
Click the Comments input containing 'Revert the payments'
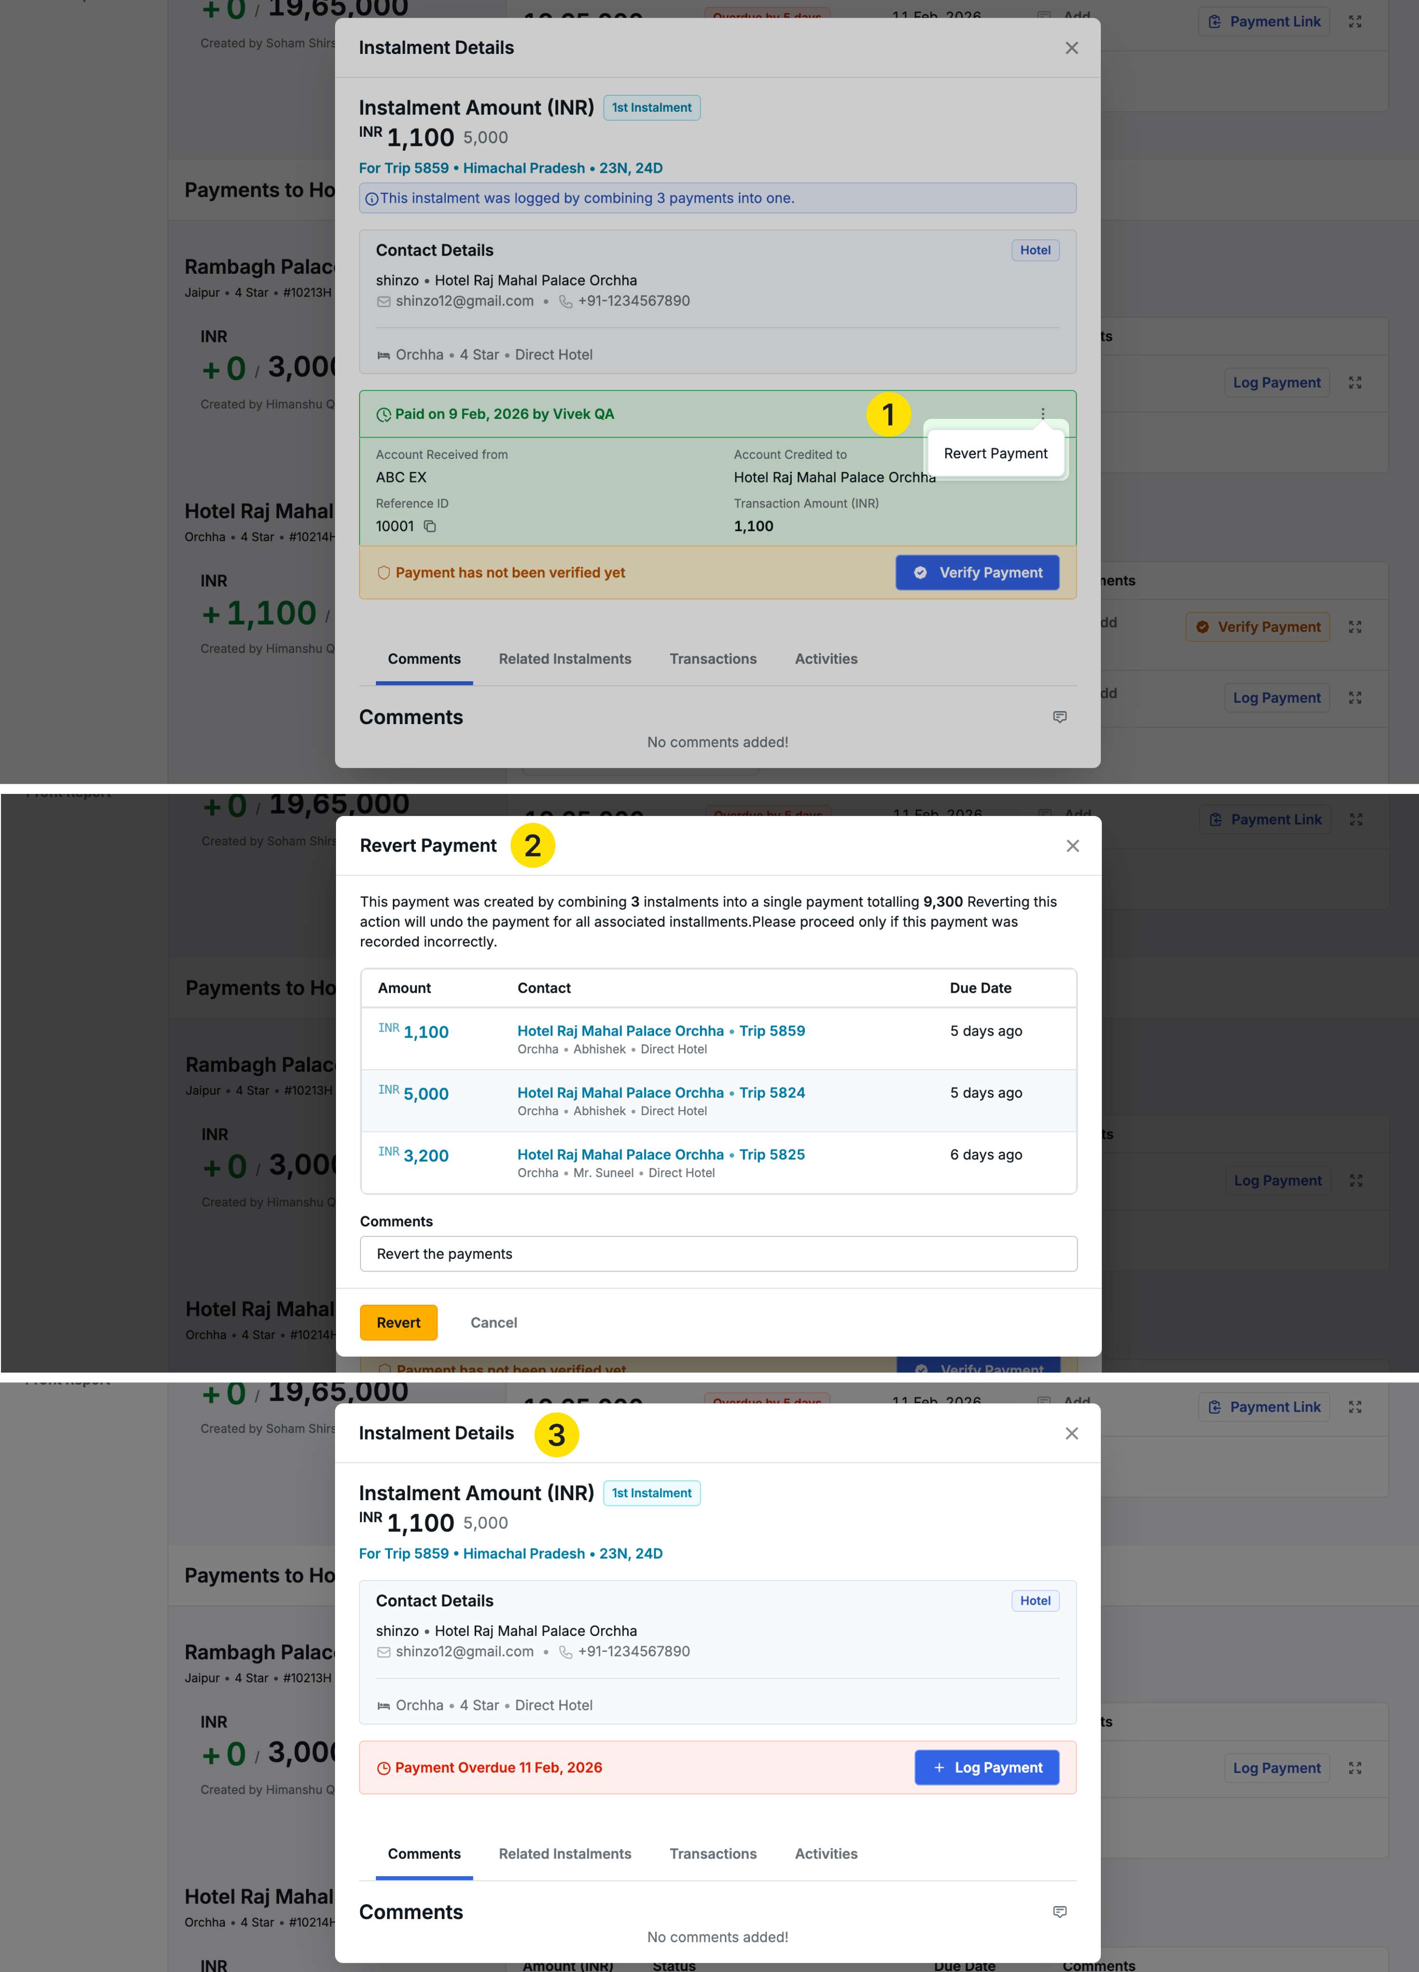718,1254
